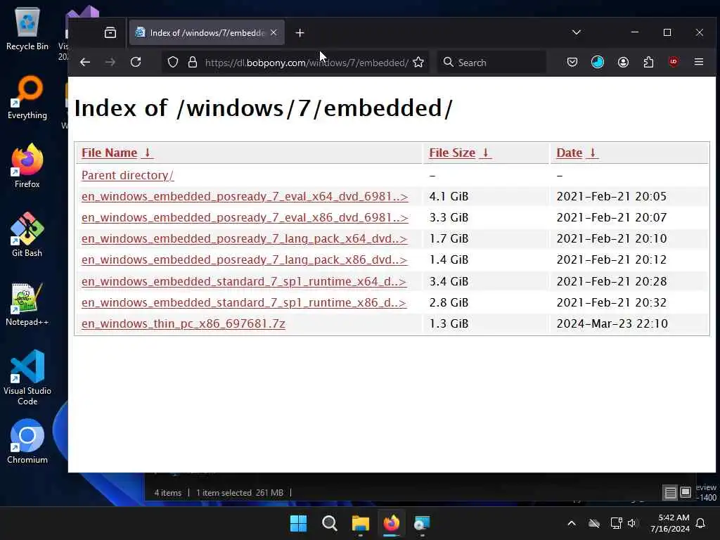720x540 pixels.
Task: Open clock showing 5:42 AM 7/16/2024
Action: [x=670, y=523]
